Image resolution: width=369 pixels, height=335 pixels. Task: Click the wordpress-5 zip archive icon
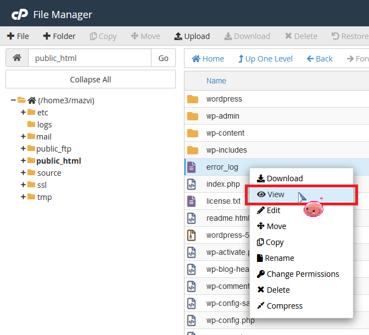pyautogui.click(x=191, y=235)
